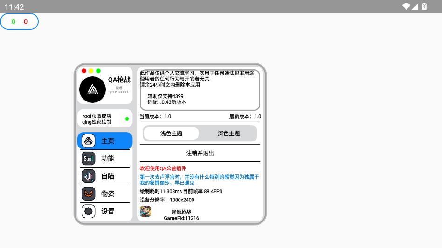Viewport: 442px width, 248px height.
Task: Click the triangle icon beside 主页
Action: click(89, 141)
